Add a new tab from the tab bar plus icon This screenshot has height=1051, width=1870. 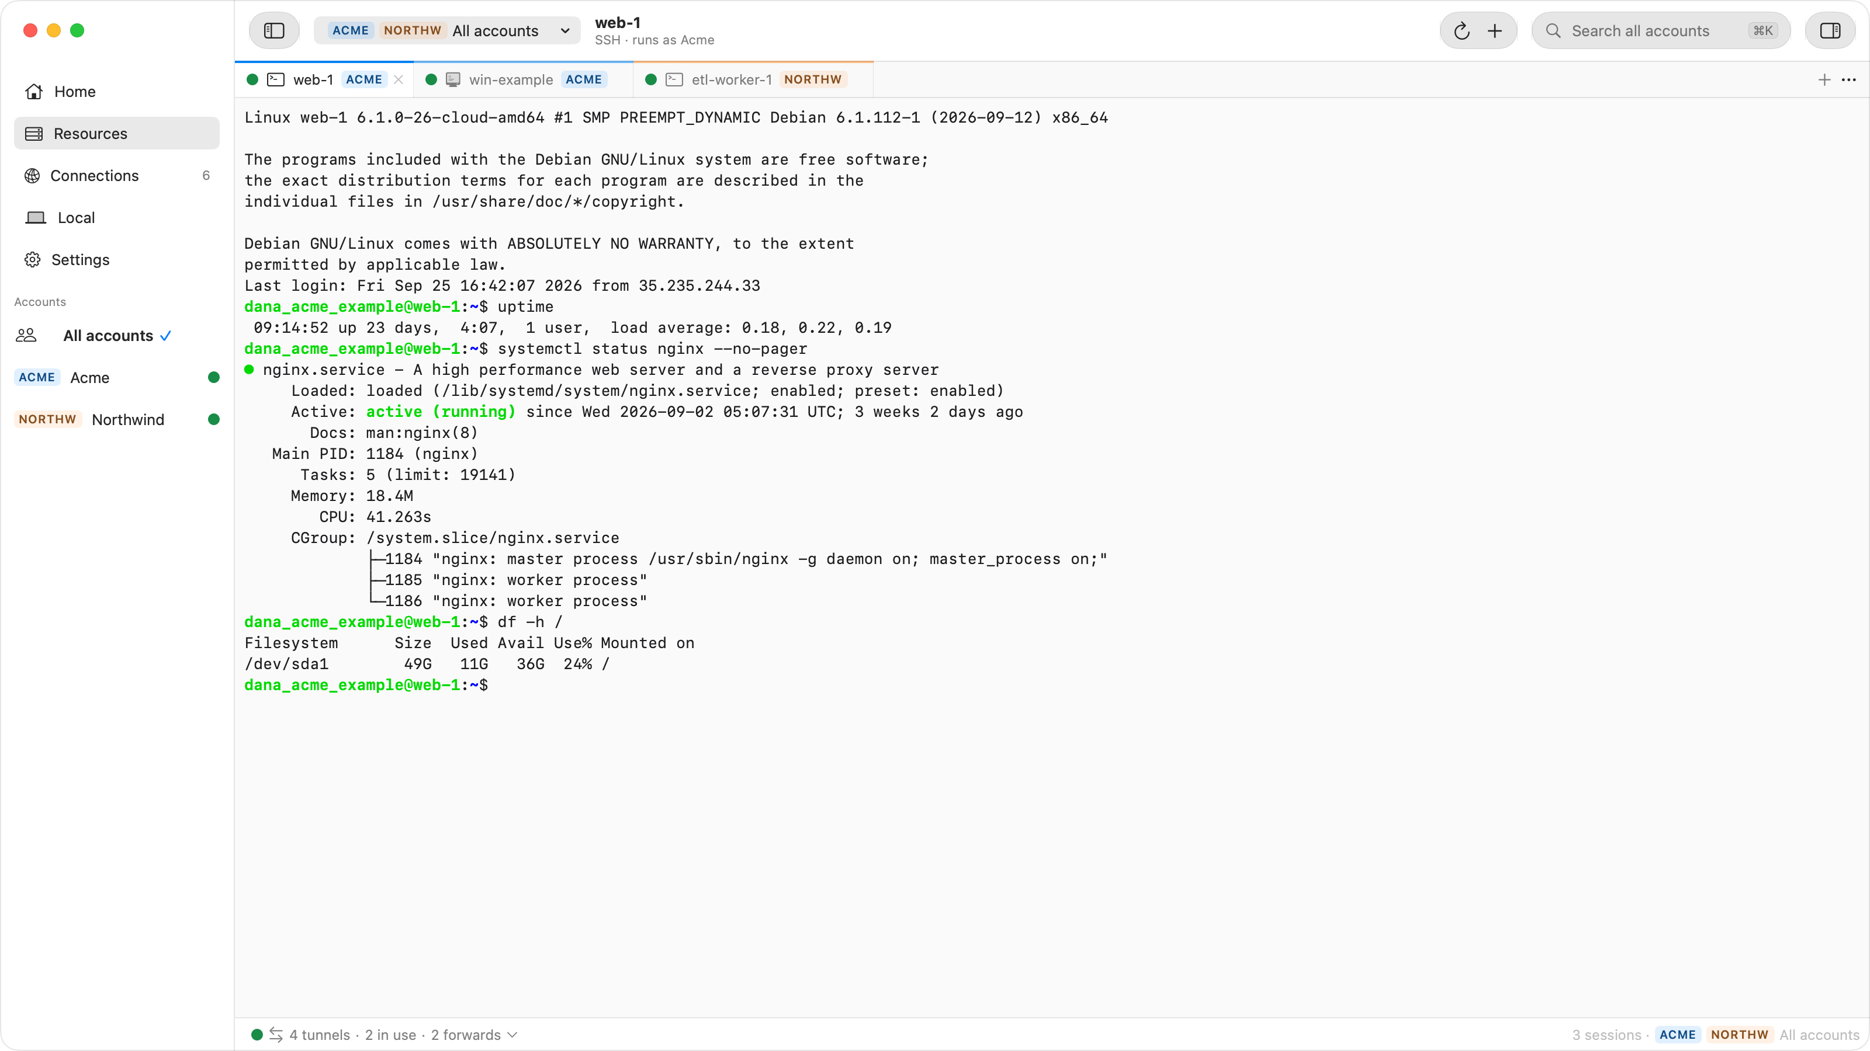[x=1824, y=80]
